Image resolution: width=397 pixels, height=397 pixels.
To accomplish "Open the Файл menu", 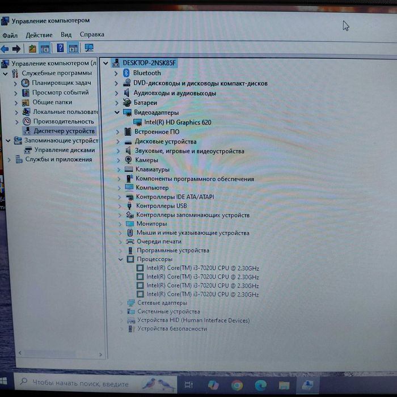I will [10, 35].
